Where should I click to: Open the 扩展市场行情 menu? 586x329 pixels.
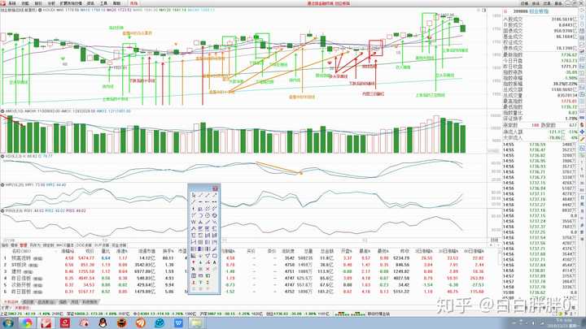[x=71, y=3]
